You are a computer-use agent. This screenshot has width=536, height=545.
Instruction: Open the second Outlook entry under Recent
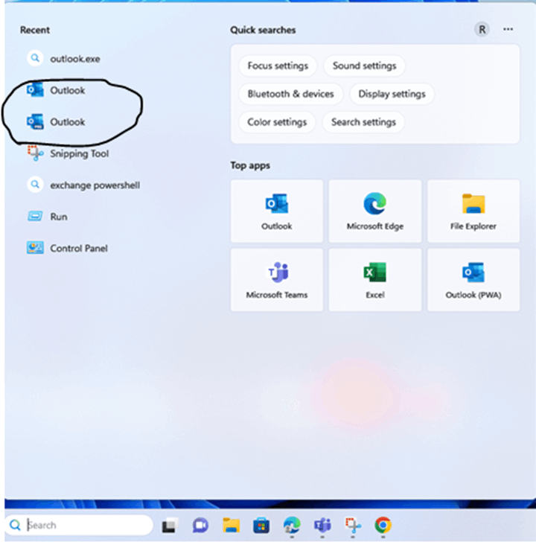click(x=57, y=122)
